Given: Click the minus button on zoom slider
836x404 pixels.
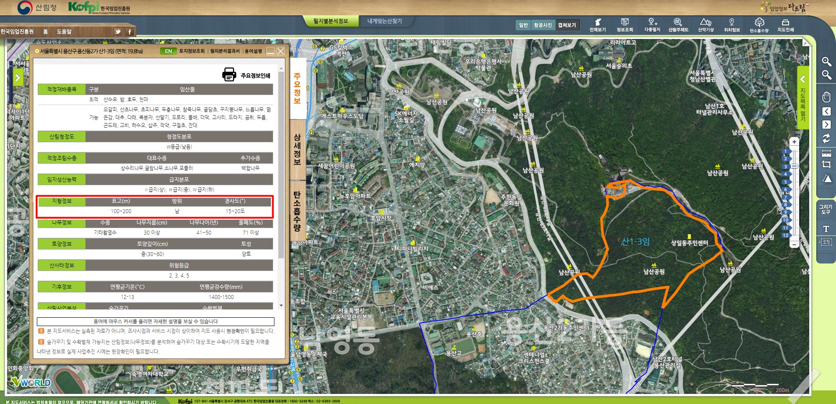Looking at the screenshot, I should [794, 244].
